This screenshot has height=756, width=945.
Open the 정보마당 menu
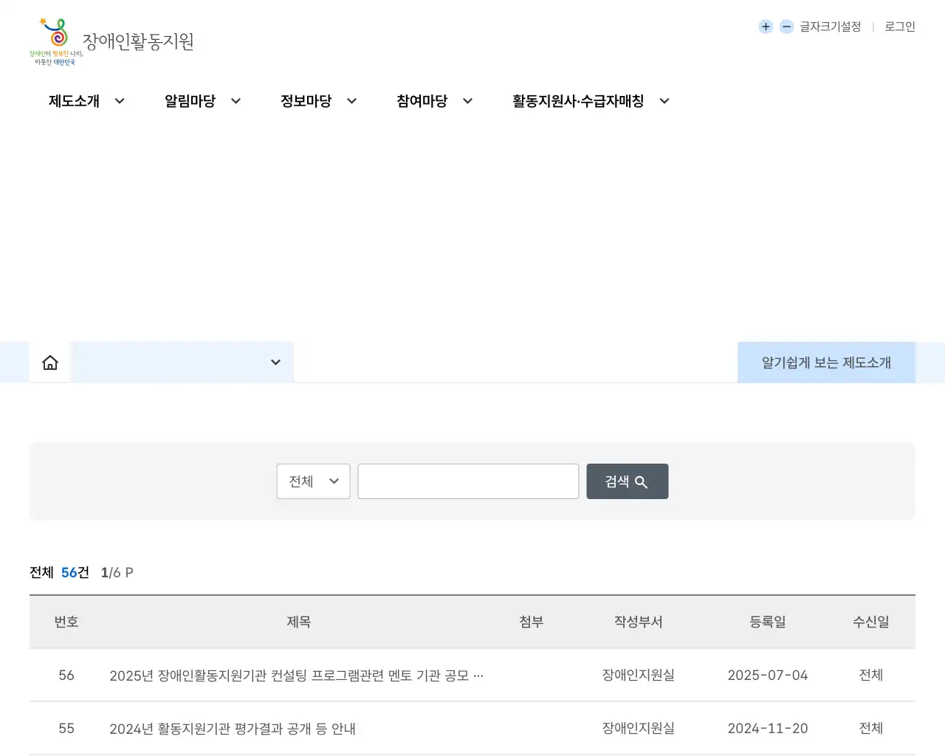[x=306, y=101]
